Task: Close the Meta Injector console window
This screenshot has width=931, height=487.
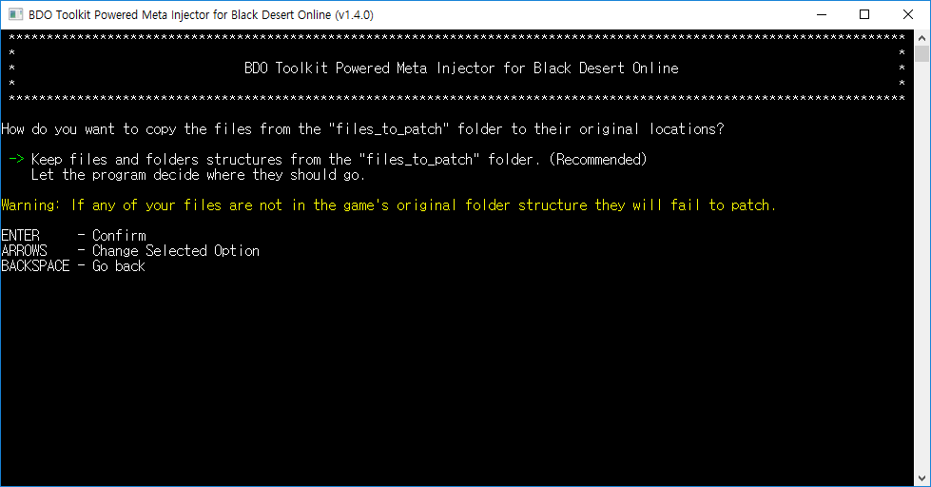Action: point(908,14)
